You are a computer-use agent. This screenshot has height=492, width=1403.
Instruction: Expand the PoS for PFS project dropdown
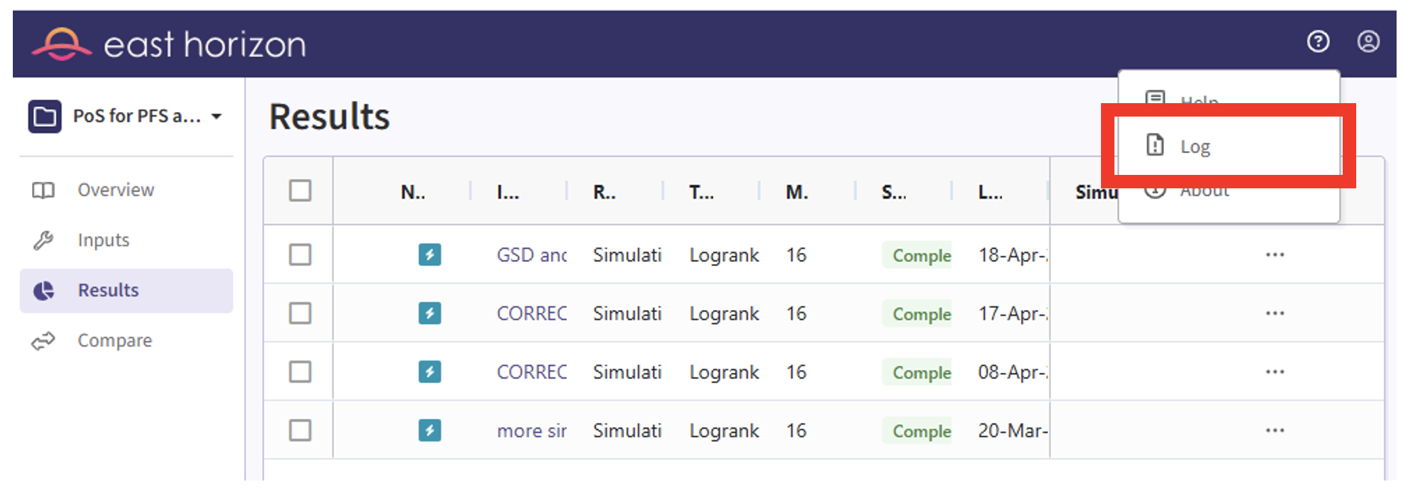[217, 117]
